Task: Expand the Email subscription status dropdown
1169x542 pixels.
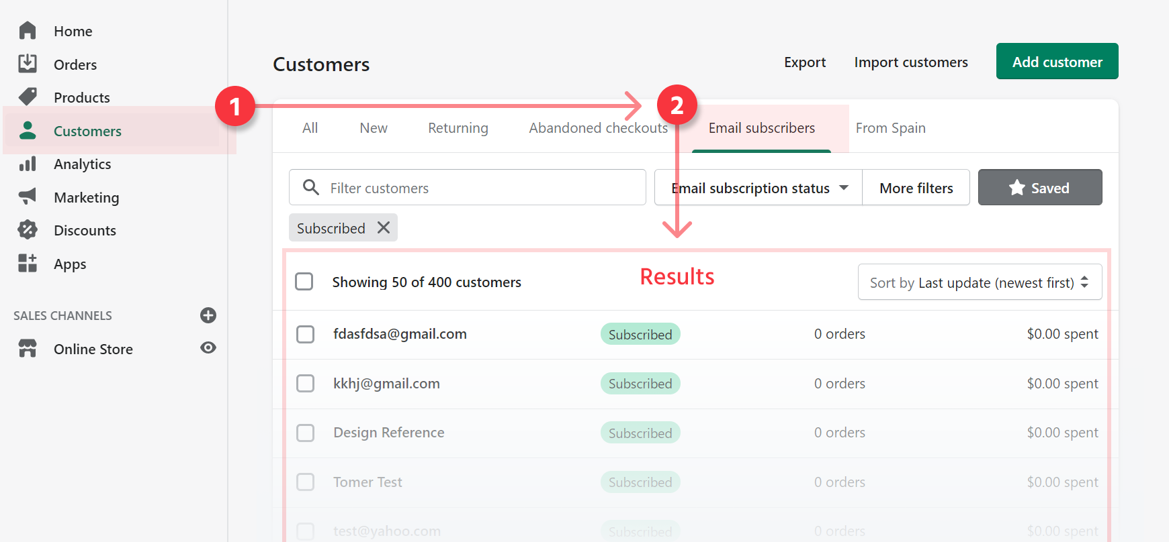Action: [759, 188]
